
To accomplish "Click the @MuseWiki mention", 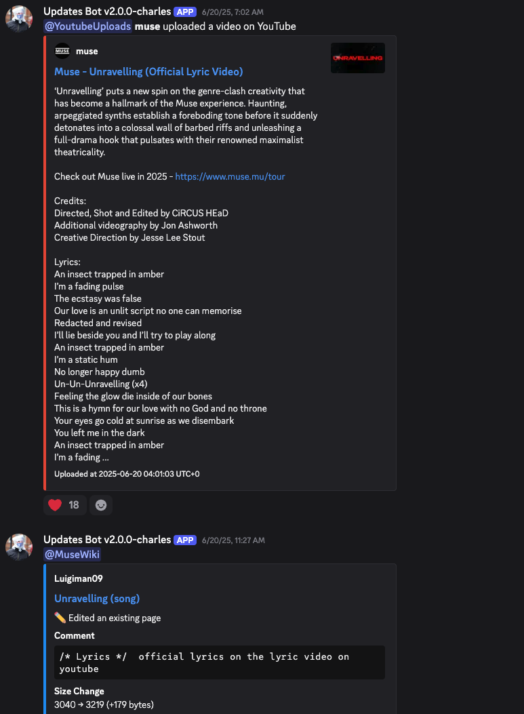I will pos(72,555).
